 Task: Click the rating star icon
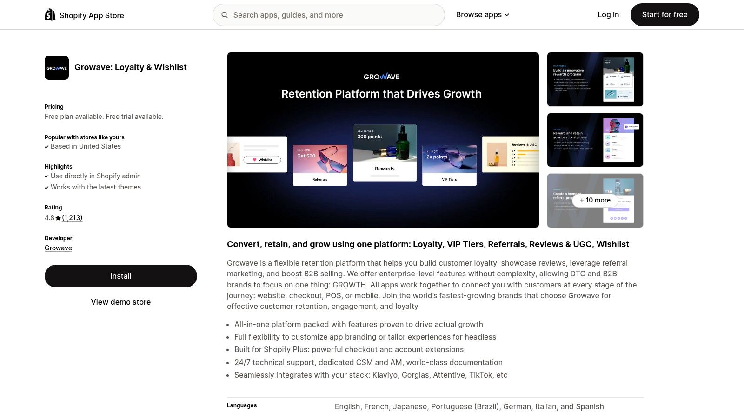click(58, 218)
